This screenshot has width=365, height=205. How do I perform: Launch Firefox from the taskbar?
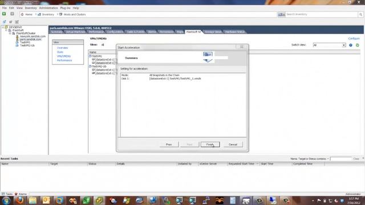pyautogui.click(x=19, y=200)
